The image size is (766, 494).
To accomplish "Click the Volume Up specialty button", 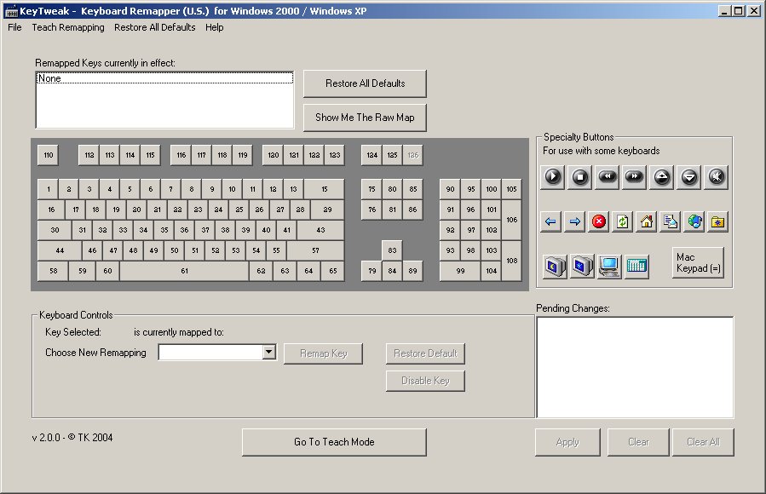I will (x=662, y=176).
